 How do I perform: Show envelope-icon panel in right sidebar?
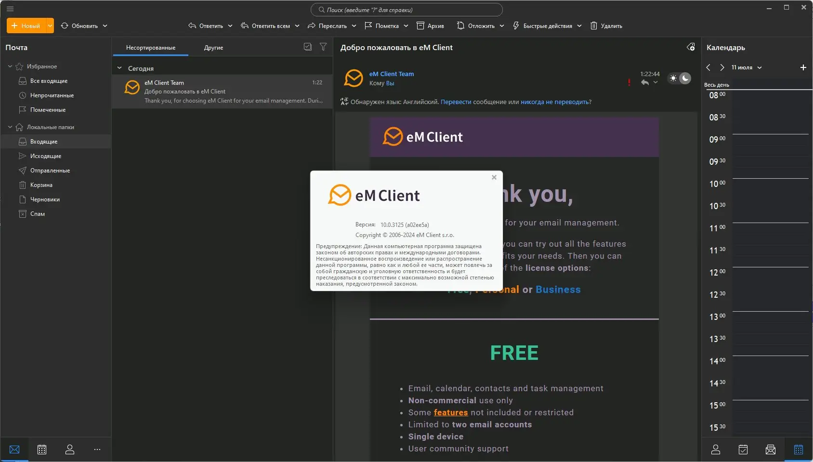point(771,449)
